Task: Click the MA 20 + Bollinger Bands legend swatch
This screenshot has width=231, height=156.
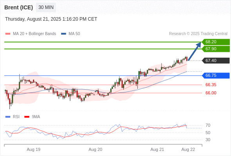Action: [x=8, y=34]
